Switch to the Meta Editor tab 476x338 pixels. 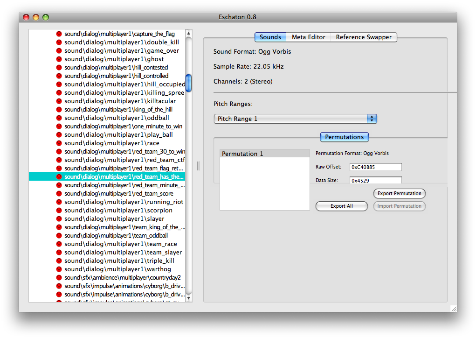tap(308, 37)
